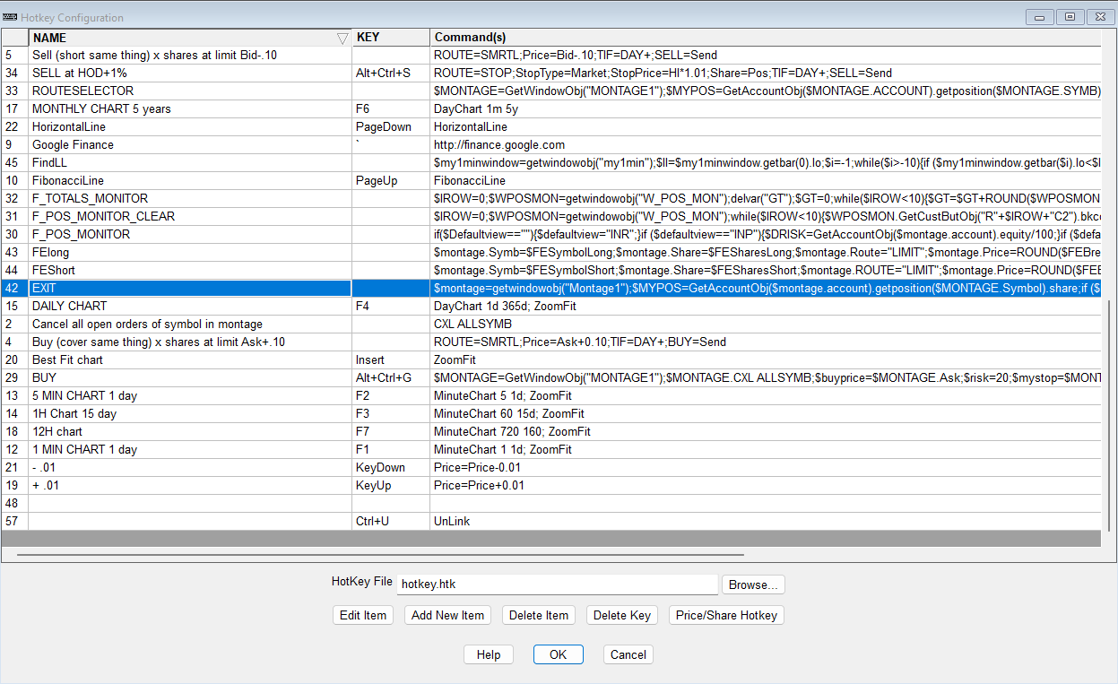The width and height of the screenshot is (1118, 684).
Task: Select the F_POS_MONITOR_CLEAR row
Action: coord(551,216)
